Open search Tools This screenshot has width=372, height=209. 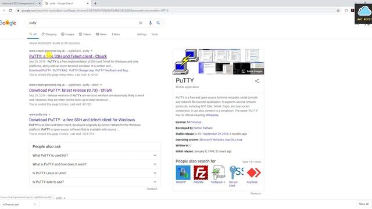(155, 34)
